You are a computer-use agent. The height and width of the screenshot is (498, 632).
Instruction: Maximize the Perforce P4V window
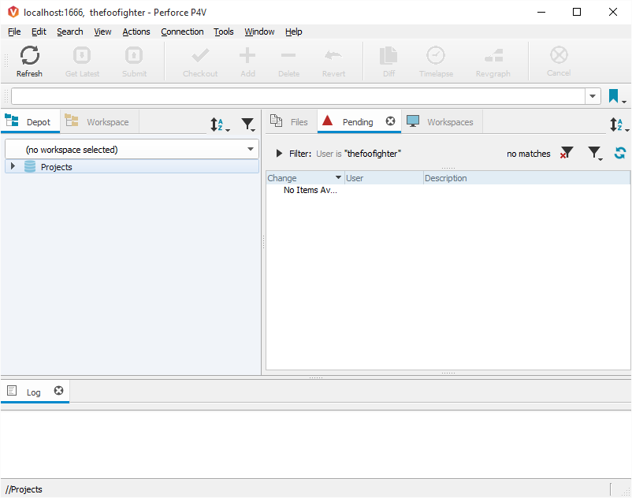577,12
